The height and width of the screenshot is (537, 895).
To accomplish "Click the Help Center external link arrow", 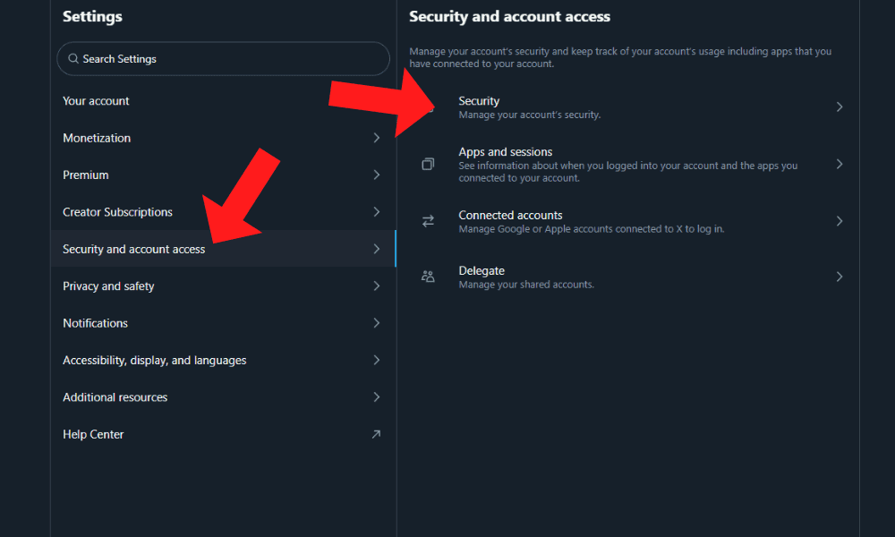I will (x=376, y=434).
